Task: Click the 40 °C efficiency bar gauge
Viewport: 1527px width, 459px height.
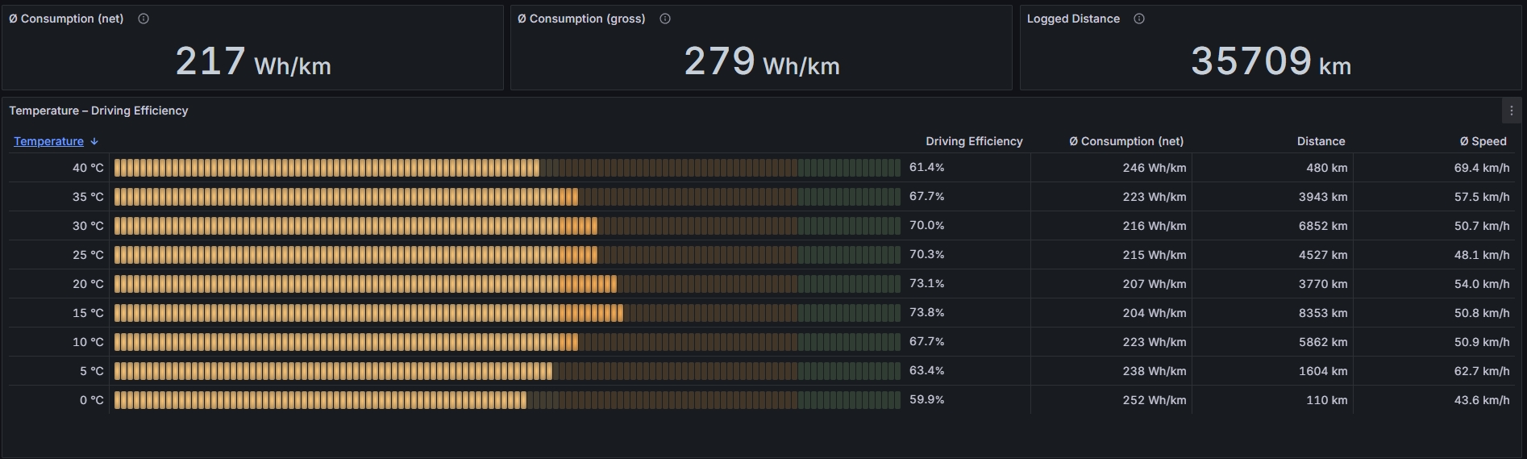Action: (x=506, y=168)
